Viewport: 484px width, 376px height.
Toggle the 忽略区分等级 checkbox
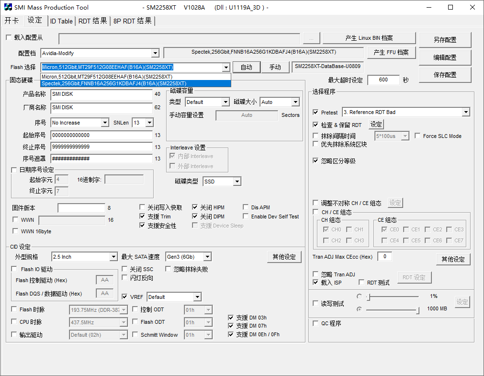[315, 161]
